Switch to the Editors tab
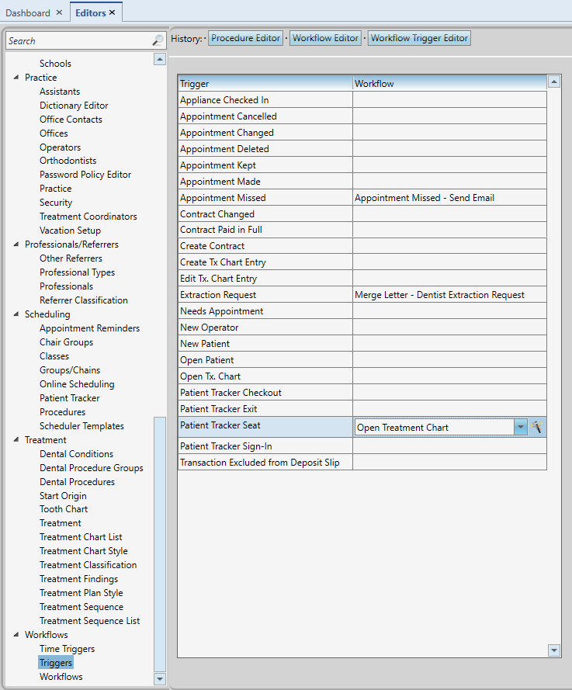Screen dimensions: 572x690 point(91,12)
